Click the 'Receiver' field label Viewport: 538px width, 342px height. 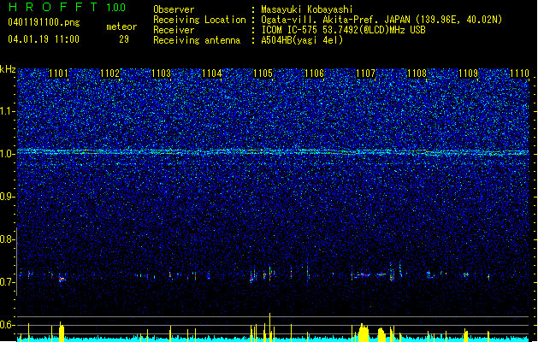(174, 30)
